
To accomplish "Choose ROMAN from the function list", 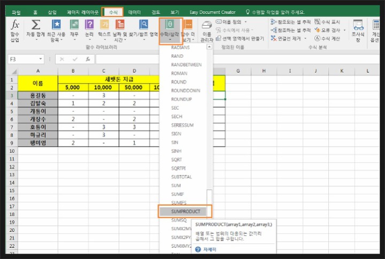I will coord(179,73).
